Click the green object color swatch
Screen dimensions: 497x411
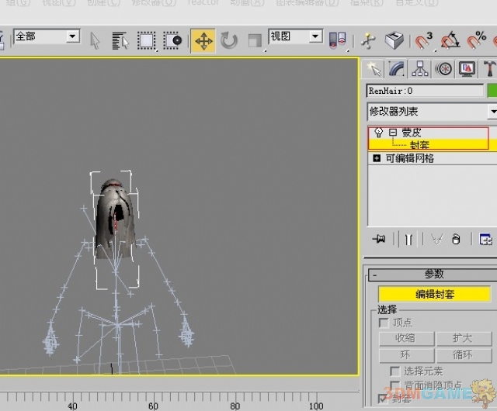click(492, 91)
